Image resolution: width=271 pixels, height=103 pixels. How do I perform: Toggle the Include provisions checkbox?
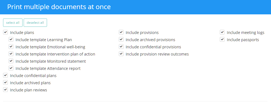121,32
